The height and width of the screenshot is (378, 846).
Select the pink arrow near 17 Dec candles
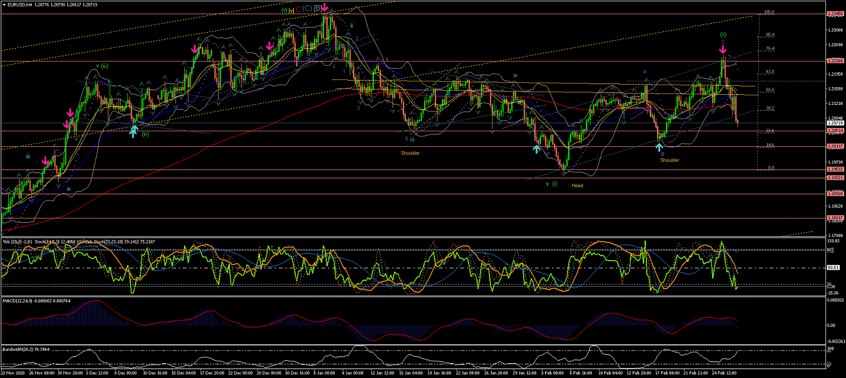(194, 50)
